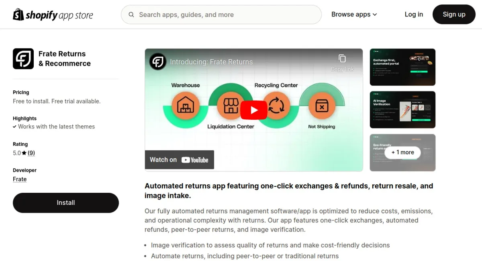Image resolution: width=482 pixels, height=261 pixels.
Task: Select the Image verification bullet point
Action: [270, 245]
